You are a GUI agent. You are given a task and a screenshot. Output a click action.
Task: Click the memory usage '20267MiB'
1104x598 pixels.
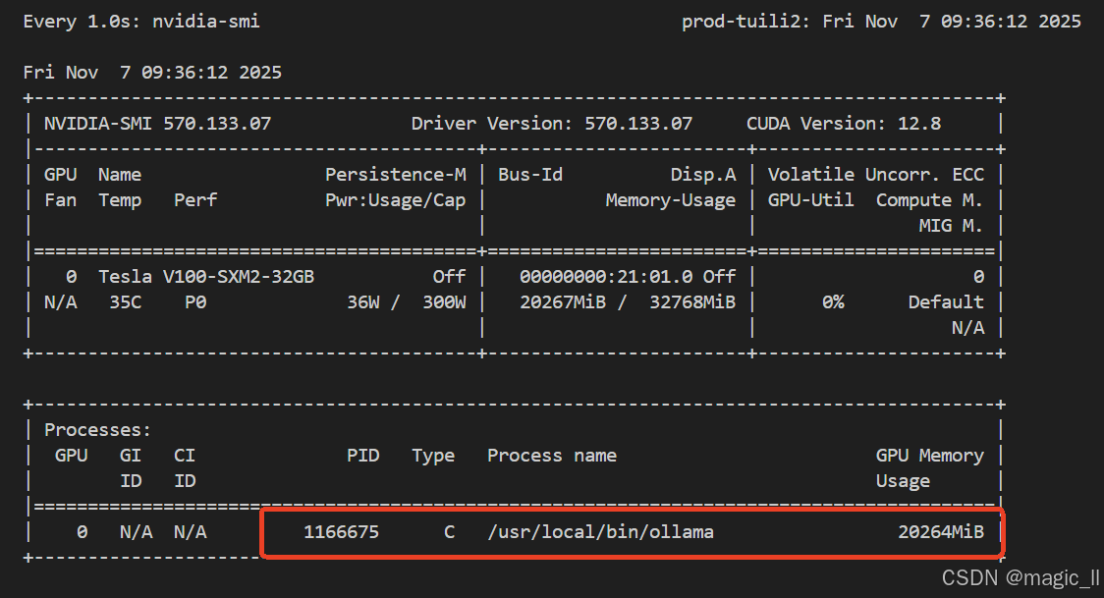pyautogui.click(x=563, y=302)
